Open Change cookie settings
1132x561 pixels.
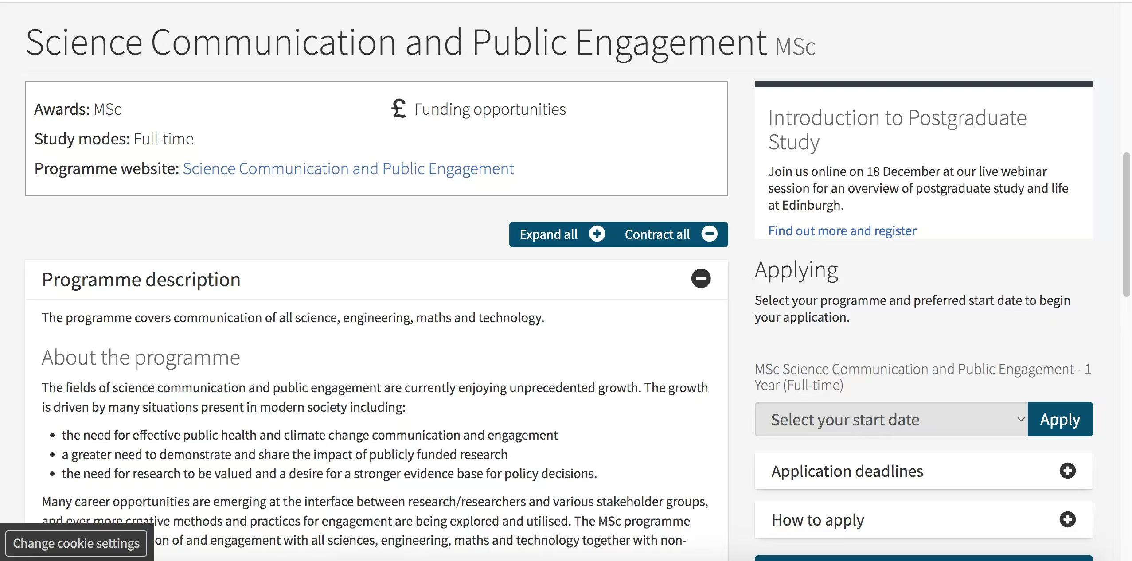pyautogui.click(x=76, y=543)
